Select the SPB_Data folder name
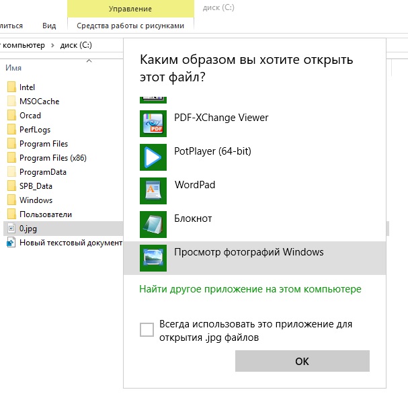 36,186
